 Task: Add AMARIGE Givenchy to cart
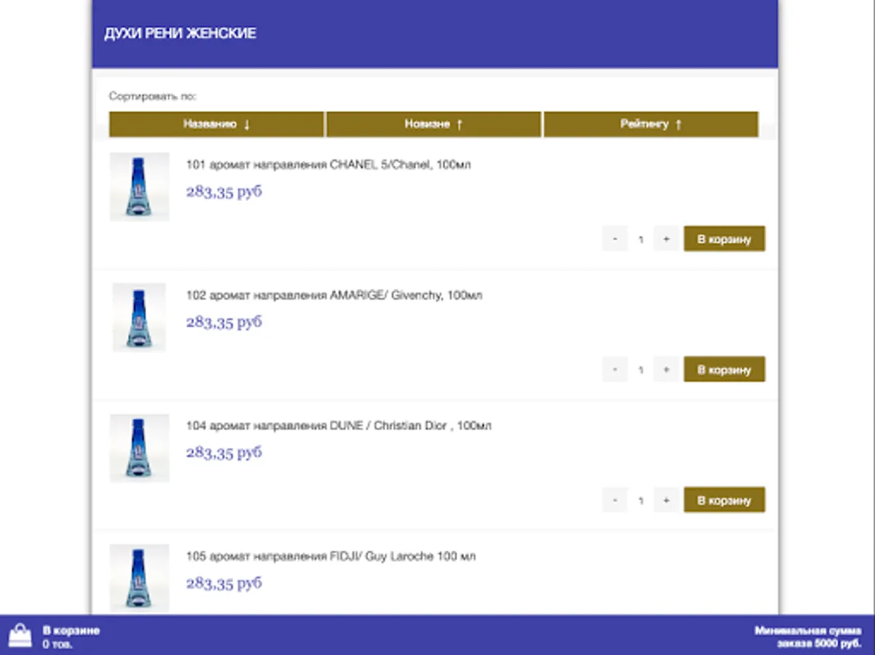tap(724, 370)
